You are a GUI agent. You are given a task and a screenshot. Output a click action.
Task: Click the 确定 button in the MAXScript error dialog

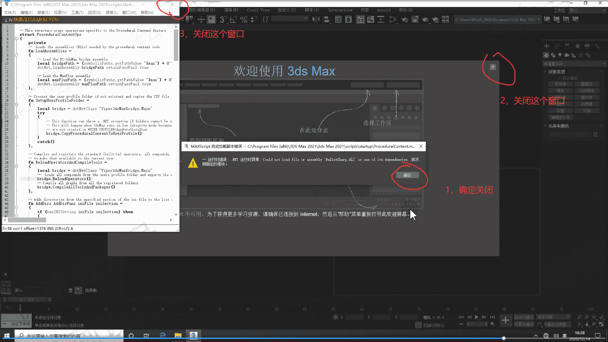tap(407, 175)
